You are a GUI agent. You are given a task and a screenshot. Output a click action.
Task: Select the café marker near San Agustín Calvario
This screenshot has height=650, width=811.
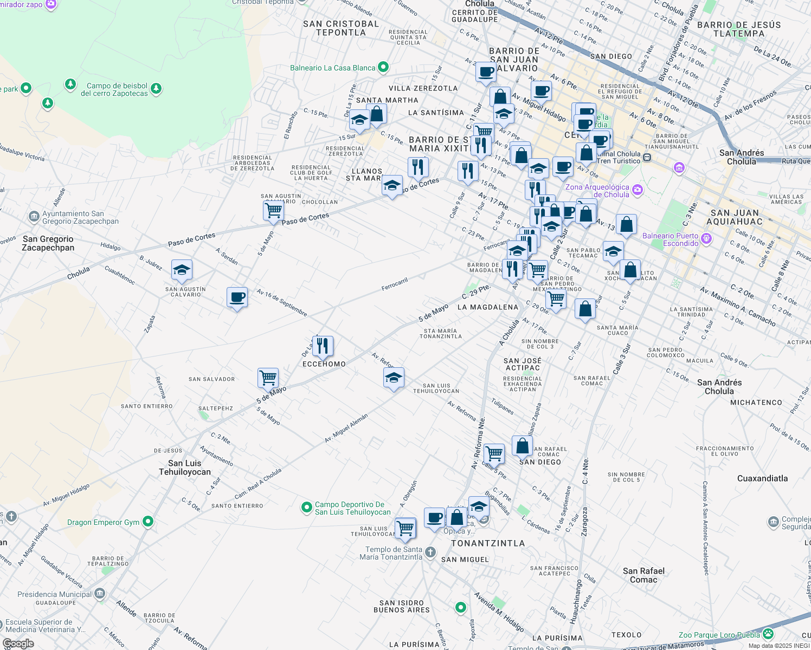(237, 297)
